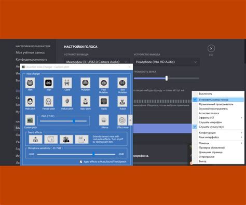Choose the Helium pitch voice
The image size is (246, 205).
(x=67, y=102)
